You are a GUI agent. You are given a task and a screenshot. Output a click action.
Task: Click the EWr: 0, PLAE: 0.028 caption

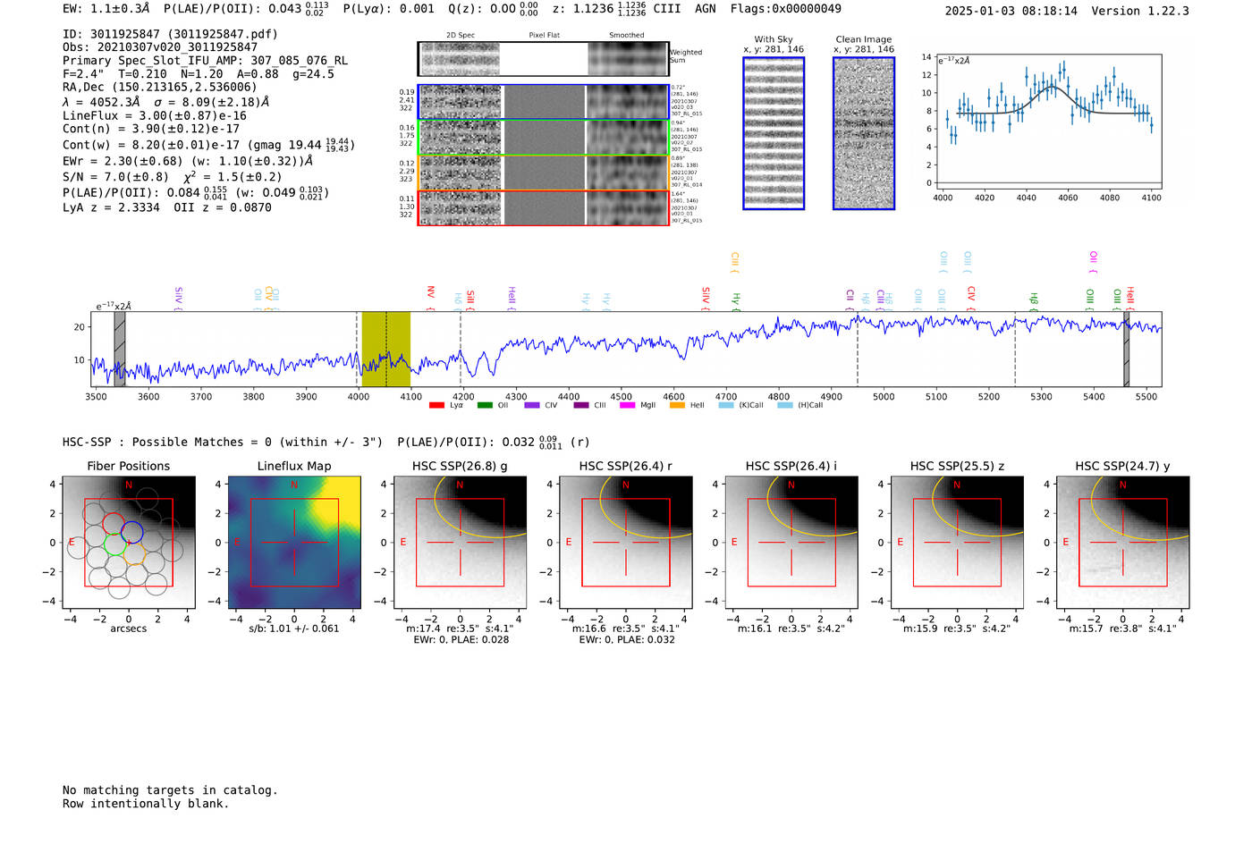pyautogui.click(x=461, y=639)
